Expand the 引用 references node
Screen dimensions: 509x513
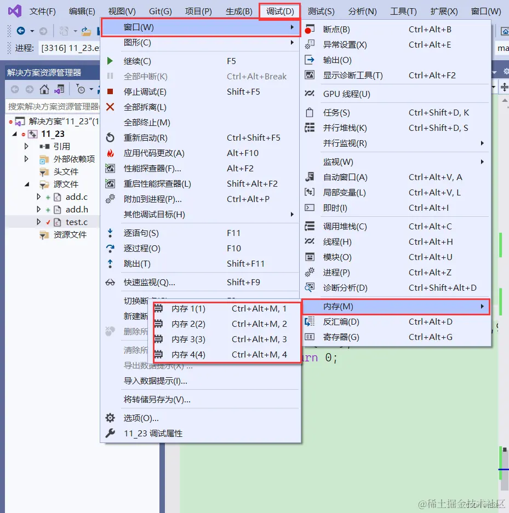tap(26, 146)
